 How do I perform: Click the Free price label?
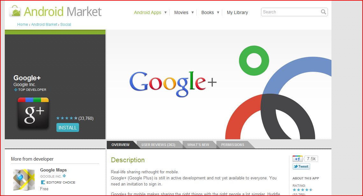click(44, 189)
